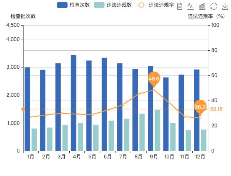Click the 26.2 min value pin marker
Image resolution: width=231 pixels, height=176 pixels.
point(200,107)
